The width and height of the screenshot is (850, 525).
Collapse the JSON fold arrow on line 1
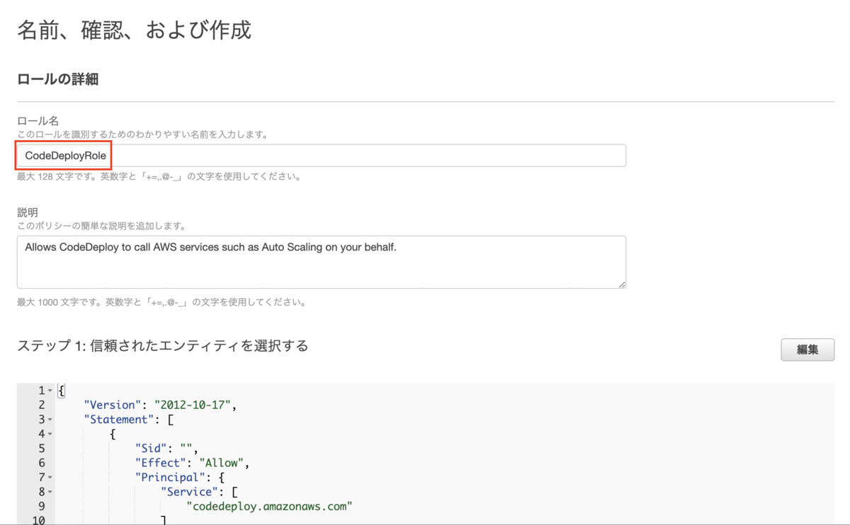pos(50,391)
